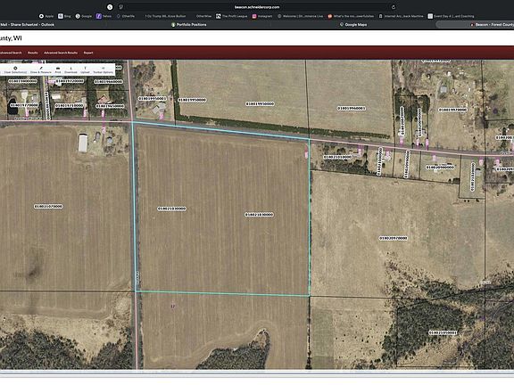The height and width of the screenshot is (385, 514).
Task: Click parcel label 018019950001 by the farmstead
Action: pos(153,99)
